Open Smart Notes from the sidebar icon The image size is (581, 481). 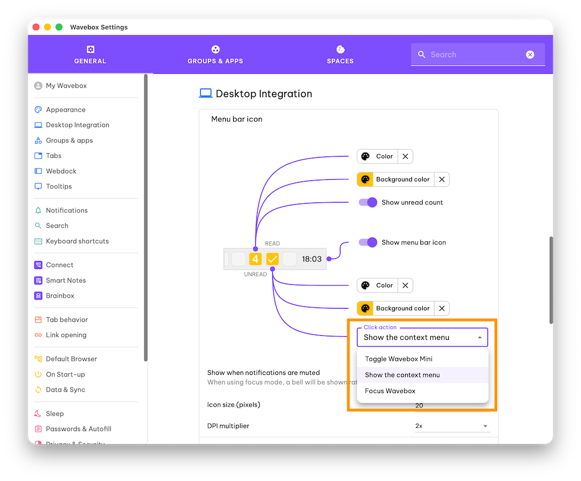click(x=38, y=280)
